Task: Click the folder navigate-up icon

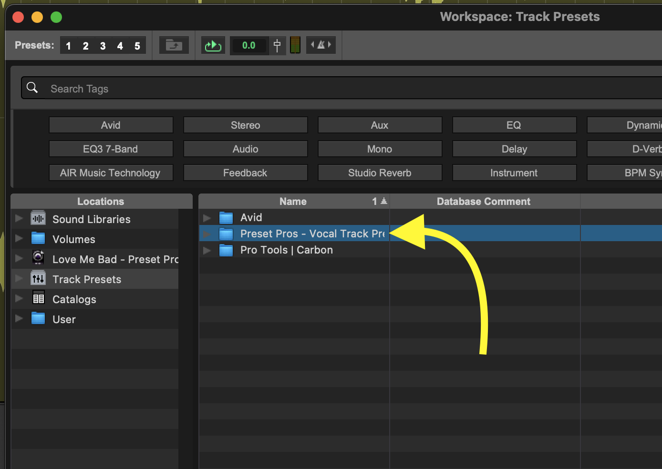Action: 174,45
